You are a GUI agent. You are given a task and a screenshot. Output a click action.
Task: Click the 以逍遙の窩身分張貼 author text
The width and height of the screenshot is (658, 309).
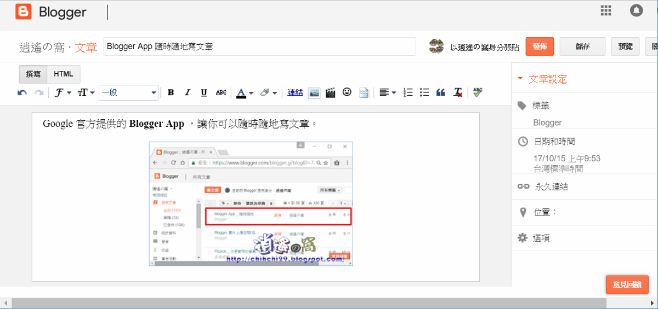tap(485, 47)
